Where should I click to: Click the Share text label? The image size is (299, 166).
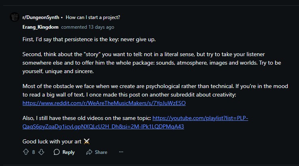point(101,152)
